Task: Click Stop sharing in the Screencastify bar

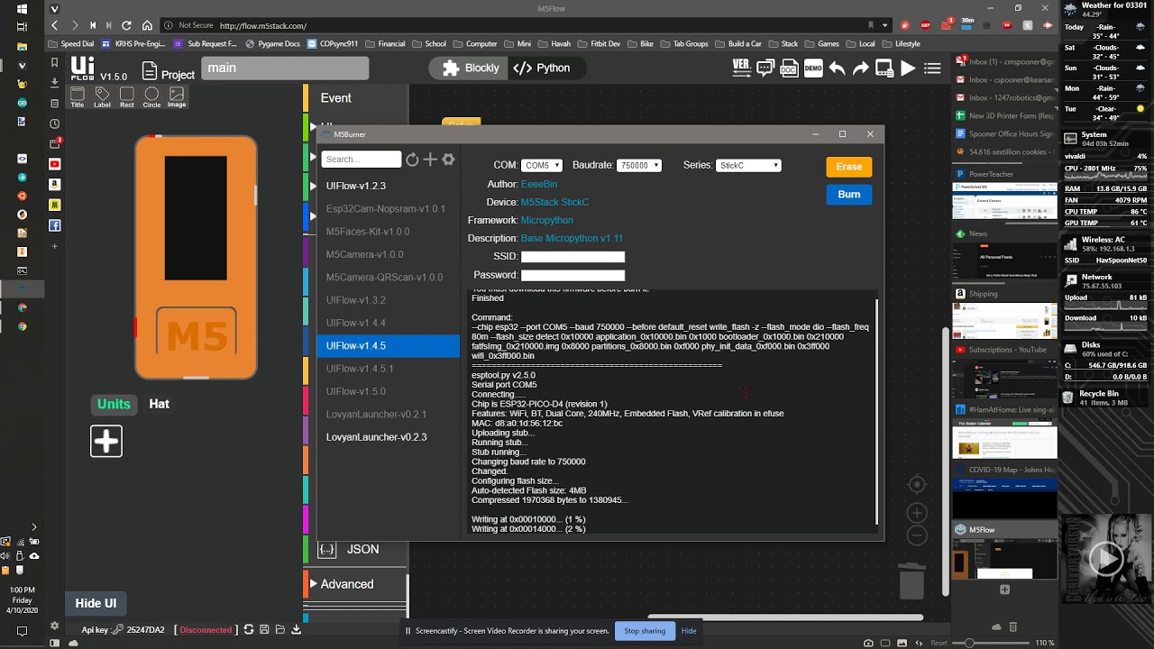Action: click(x=645, y=631)
